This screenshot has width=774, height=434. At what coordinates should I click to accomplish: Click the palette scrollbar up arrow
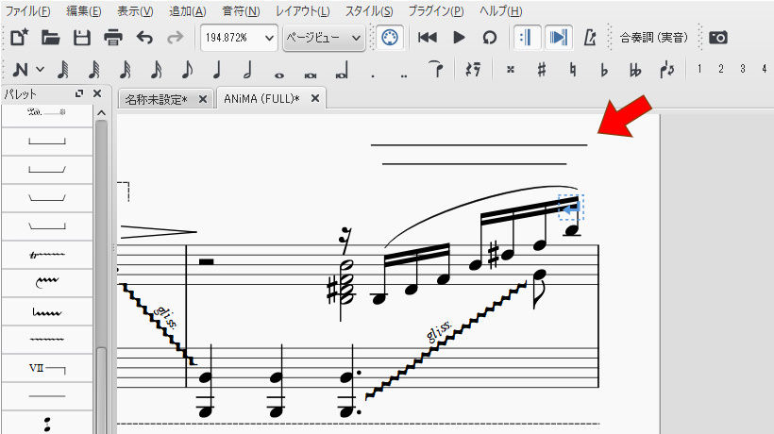click(101, 113)
